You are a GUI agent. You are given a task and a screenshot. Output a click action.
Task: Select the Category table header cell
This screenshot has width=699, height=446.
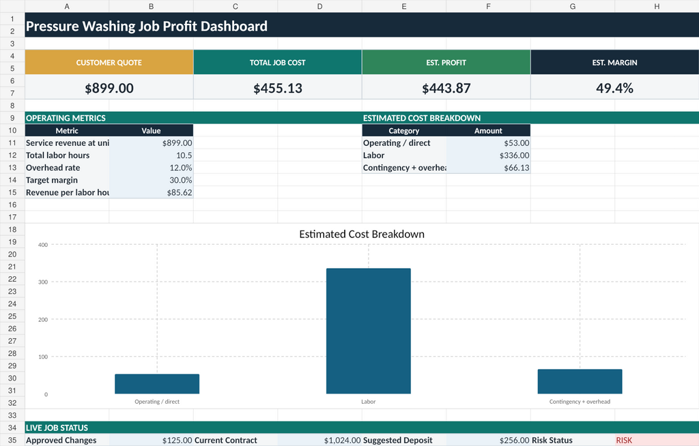[x=404, y=130]
